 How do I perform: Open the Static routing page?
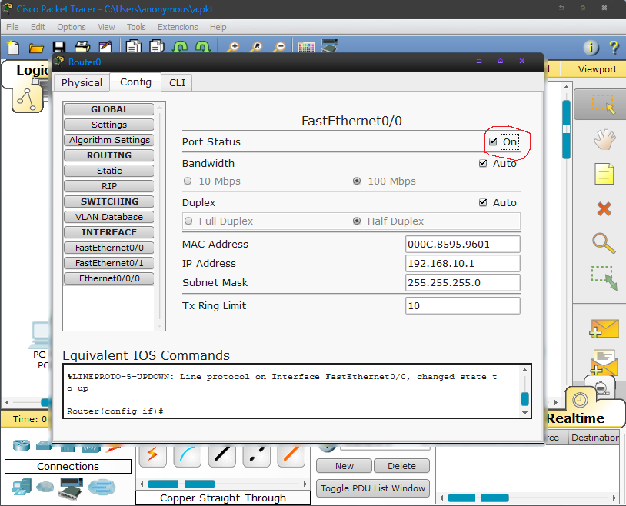click(109, 171)
